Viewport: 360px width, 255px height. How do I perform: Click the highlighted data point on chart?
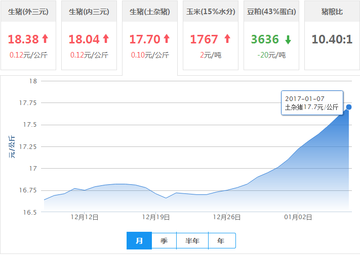coord(349,107)
